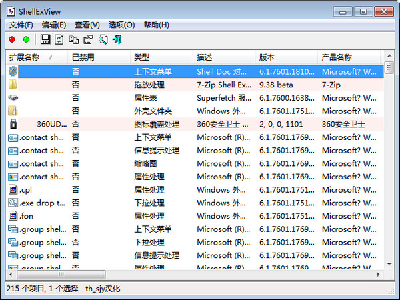Click the .fon row file icon

[13, 216]
